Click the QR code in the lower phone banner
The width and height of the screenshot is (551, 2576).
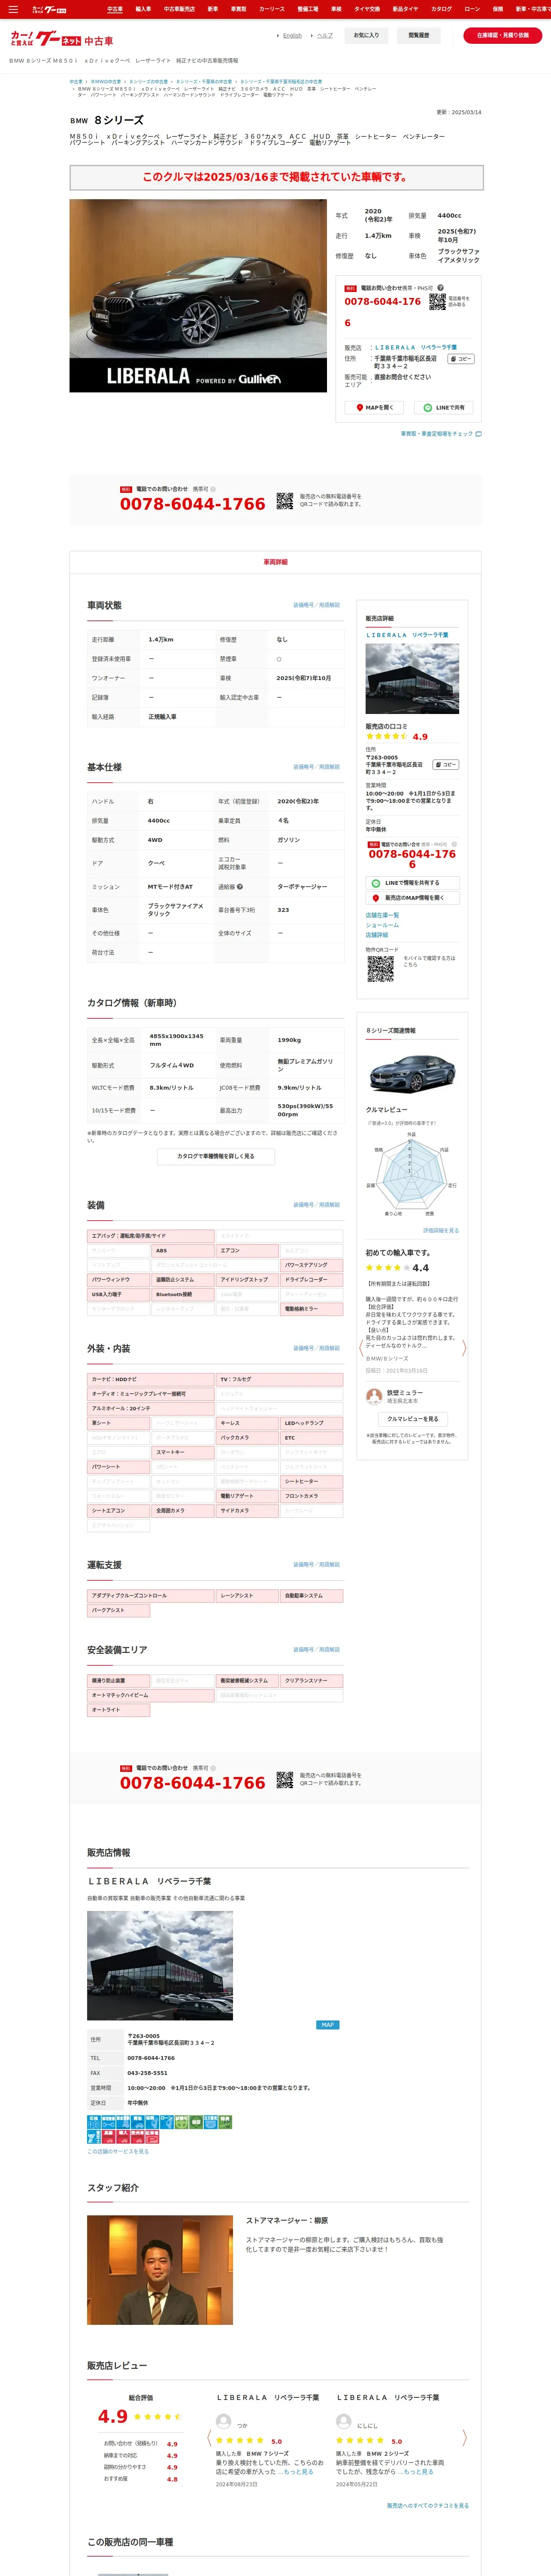pyautogui.click(x=285, y=1779)
